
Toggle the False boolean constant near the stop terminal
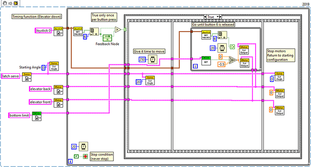click(76, 157)
